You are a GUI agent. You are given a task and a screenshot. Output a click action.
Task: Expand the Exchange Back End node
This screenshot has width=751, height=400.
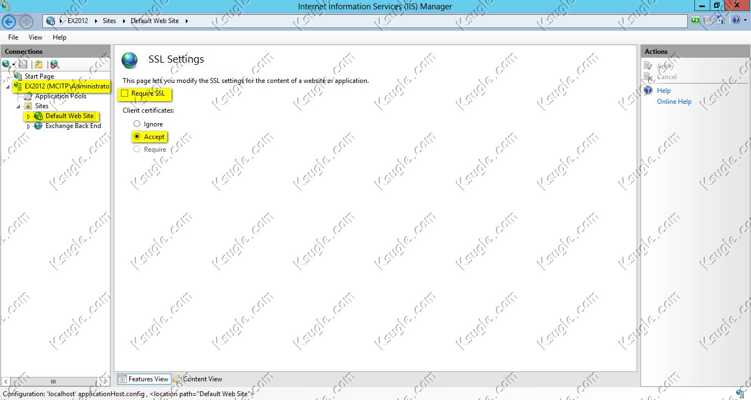(x=29, y=126)
